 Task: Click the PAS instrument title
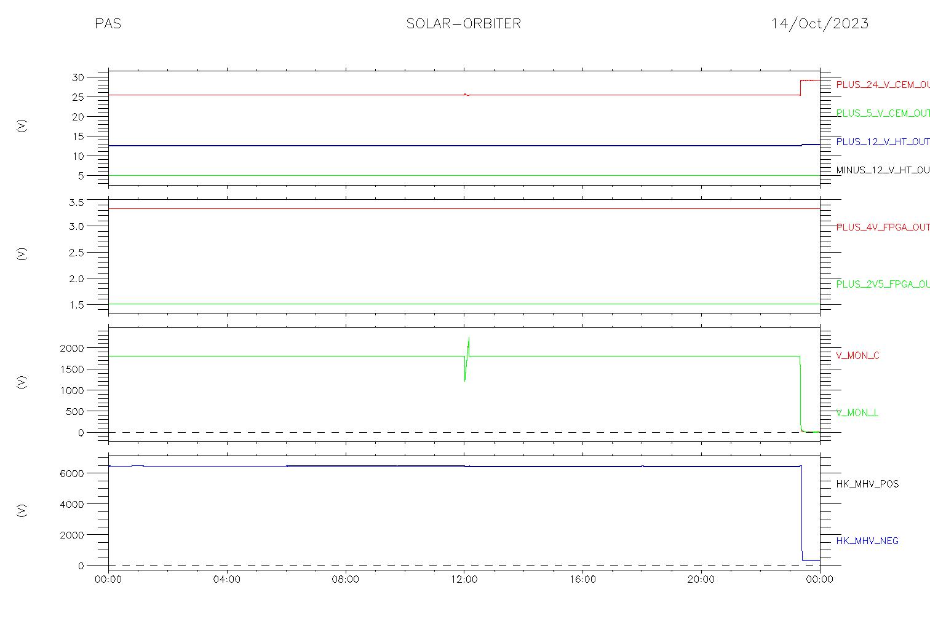pos(108,24)
